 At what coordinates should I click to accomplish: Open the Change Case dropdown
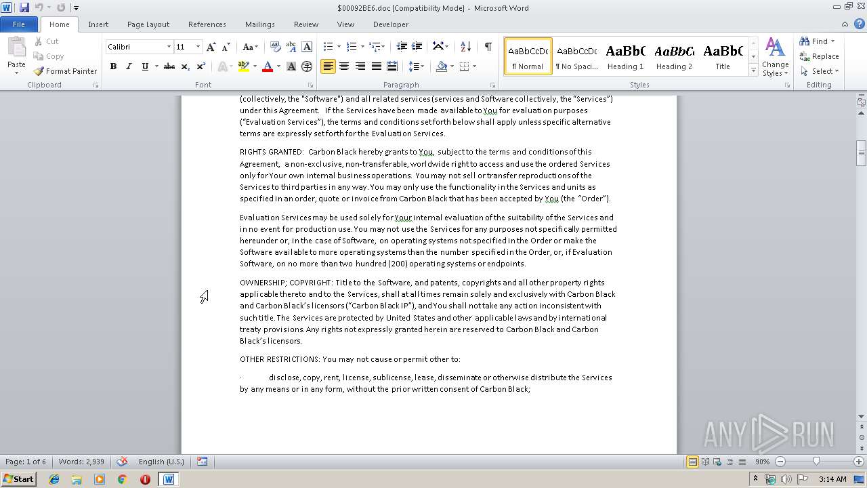pos(250,47)
